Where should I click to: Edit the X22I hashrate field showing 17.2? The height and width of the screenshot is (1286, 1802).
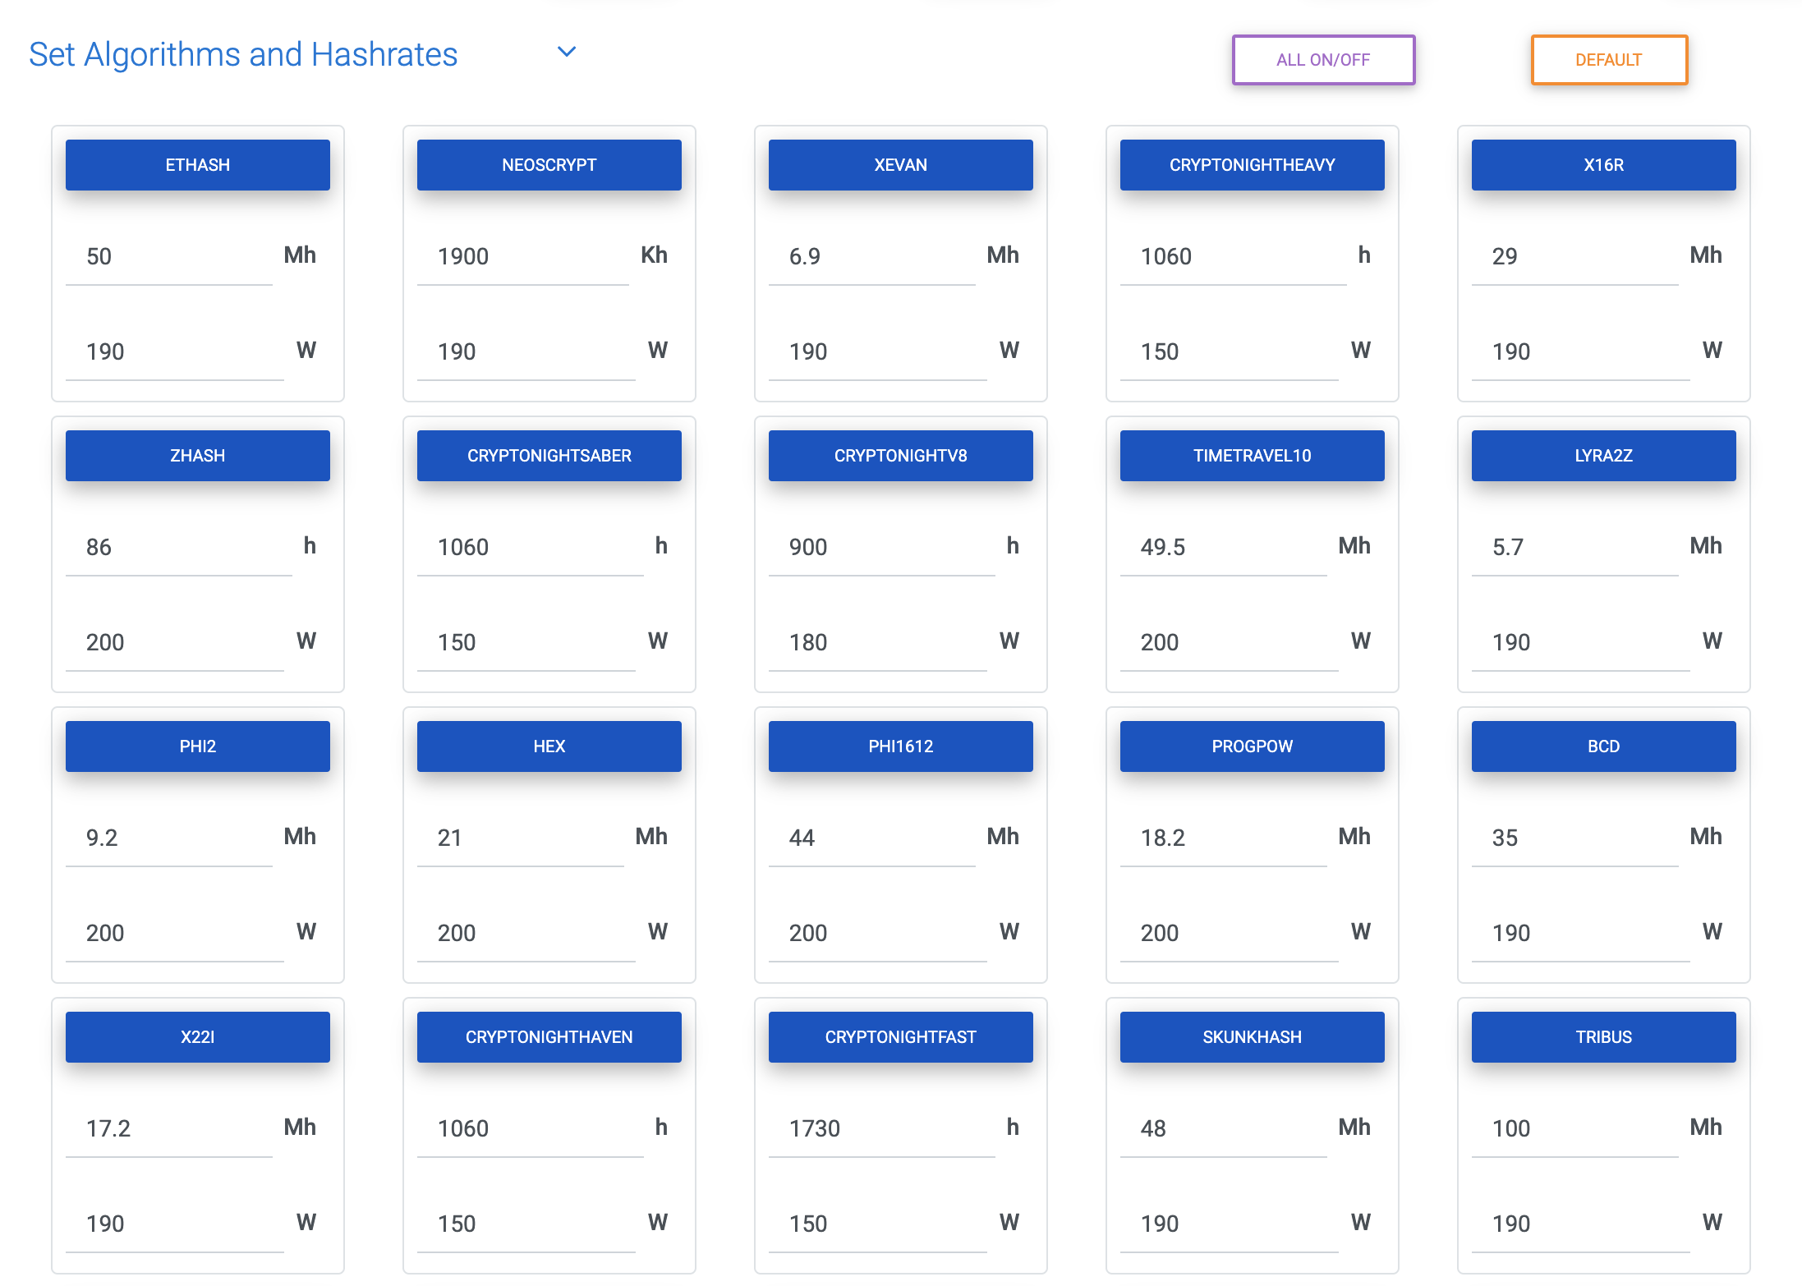point(169,1129)
